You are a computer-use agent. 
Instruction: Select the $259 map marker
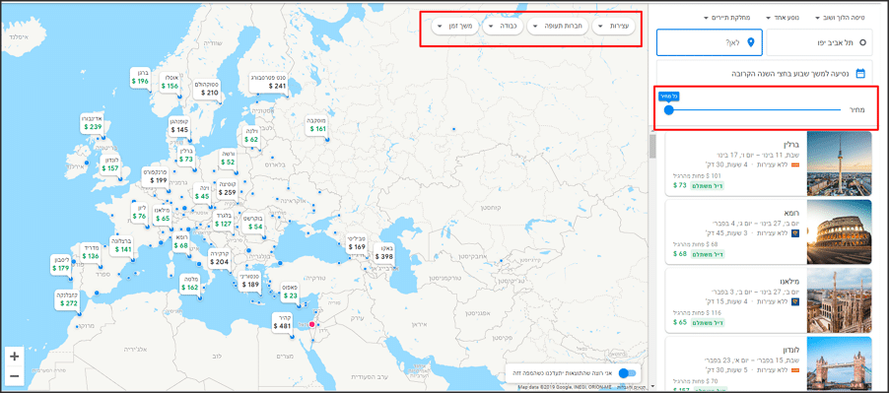pos(227,188)
